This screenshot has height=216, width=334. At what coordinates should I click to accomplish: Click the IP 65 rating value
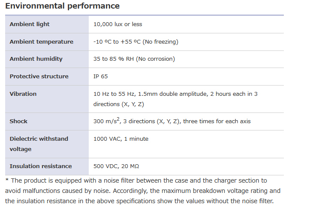point(101,77)
